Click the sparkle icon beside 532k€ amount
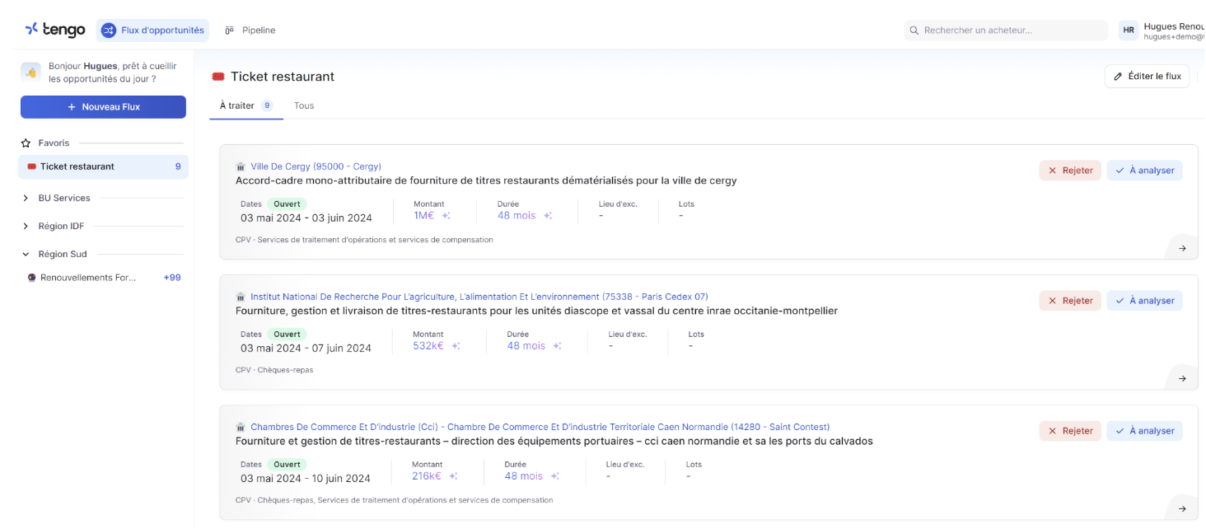1206x529 pixels. click(456, 346)
